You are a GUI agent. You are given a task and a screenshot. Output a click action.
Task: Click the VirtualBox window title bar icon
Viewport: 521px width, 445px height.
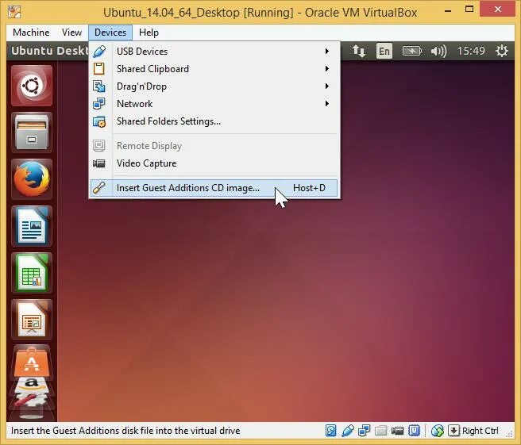tap(14, 12)
